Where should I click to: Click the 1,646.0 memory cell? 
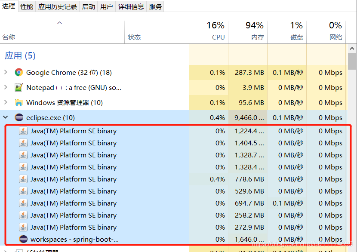tap(248, 239)
